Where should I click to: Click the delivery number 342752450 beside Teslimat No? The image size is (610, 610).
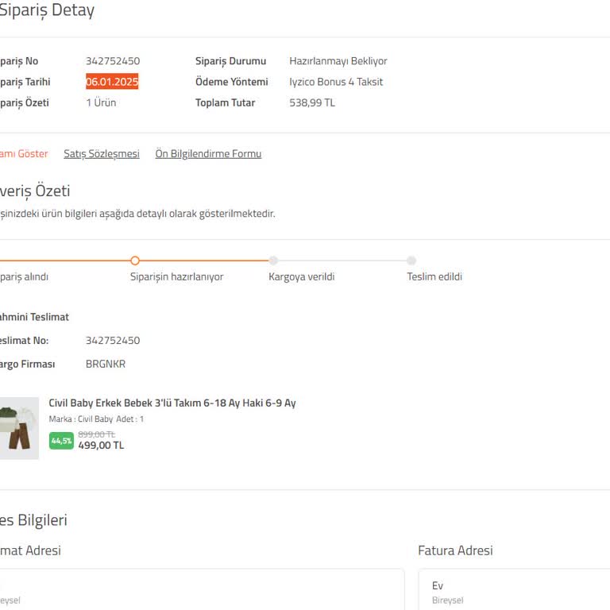click(113, 341)
